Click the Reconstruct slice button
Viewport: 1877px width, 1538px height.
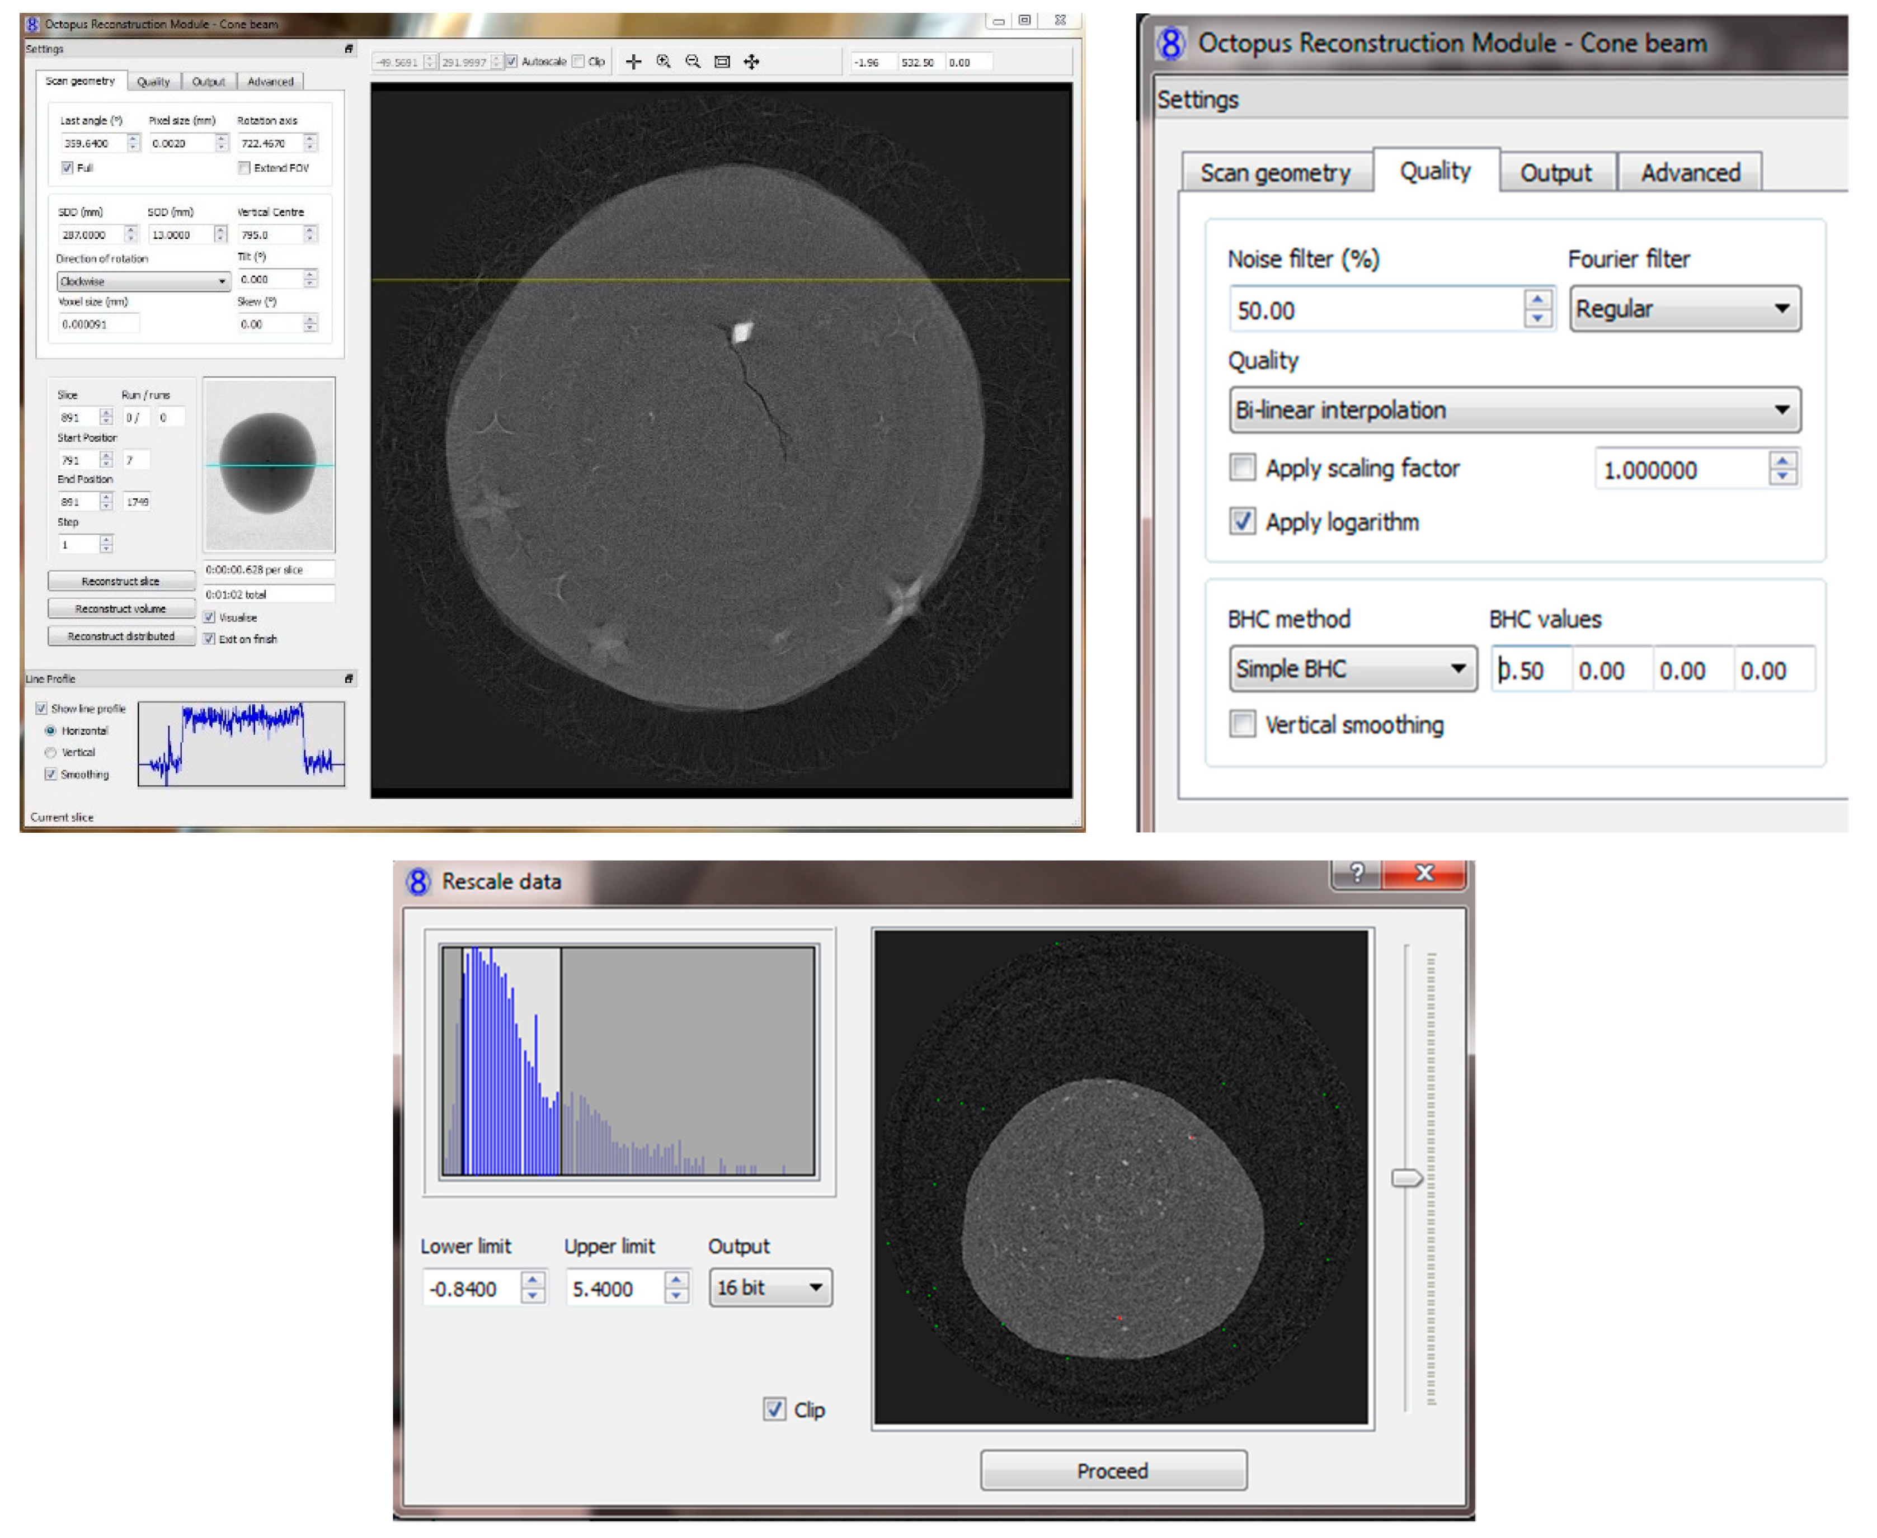point(120,581)
